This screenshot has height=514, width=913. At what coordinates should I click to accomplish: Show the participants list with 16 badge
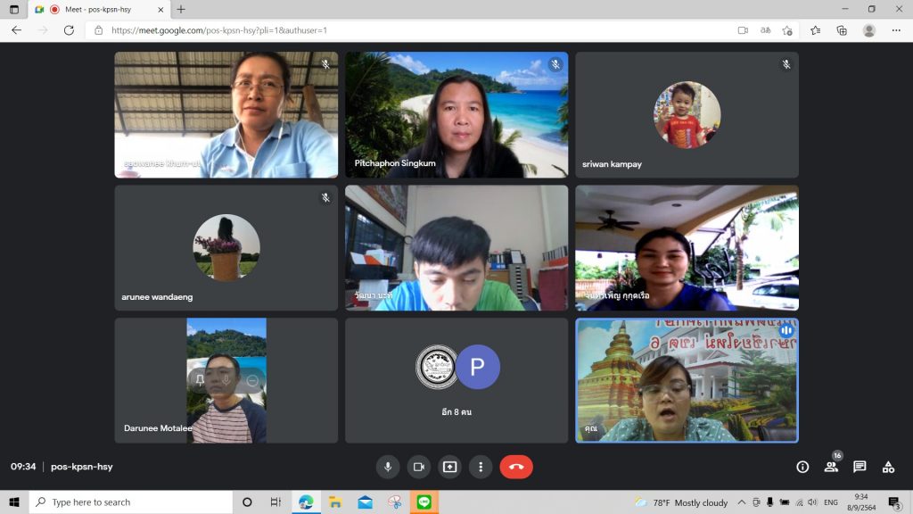point(832,466)
